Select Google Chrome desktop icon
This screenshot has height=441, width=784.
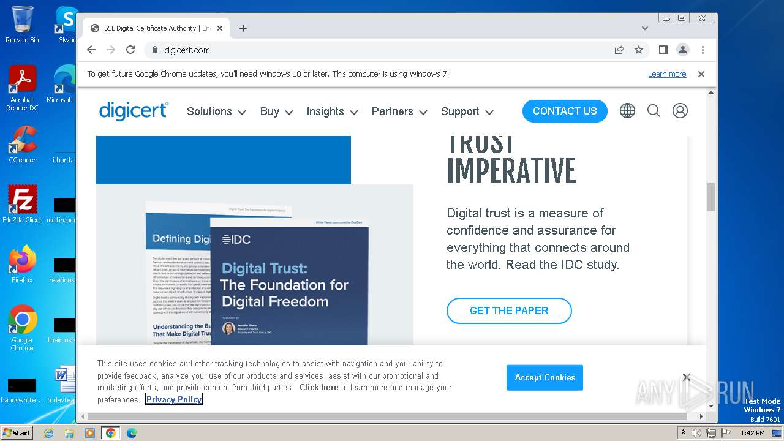coord(22,328)
